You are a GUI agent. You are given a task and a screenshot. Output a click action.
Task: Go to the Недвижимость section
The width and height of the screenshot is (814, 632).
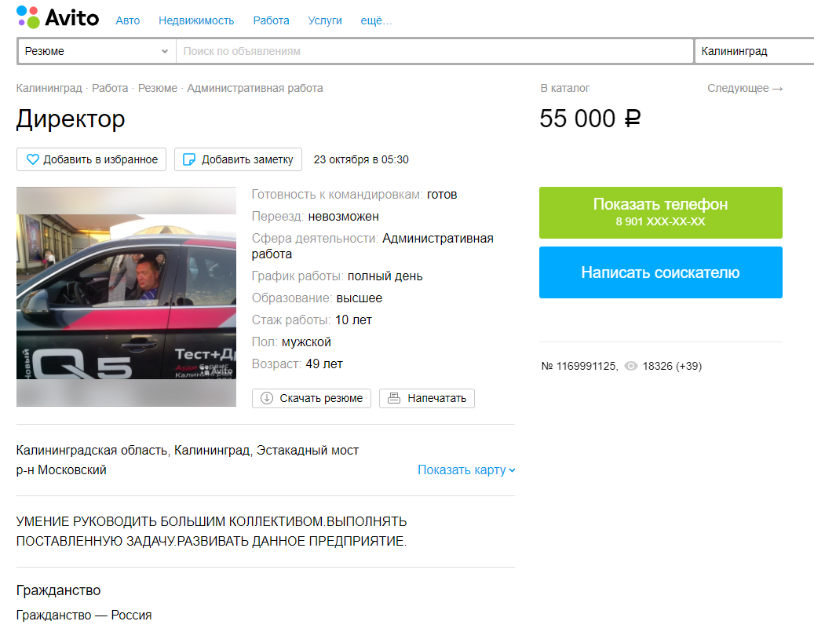(x=196, y=20)
